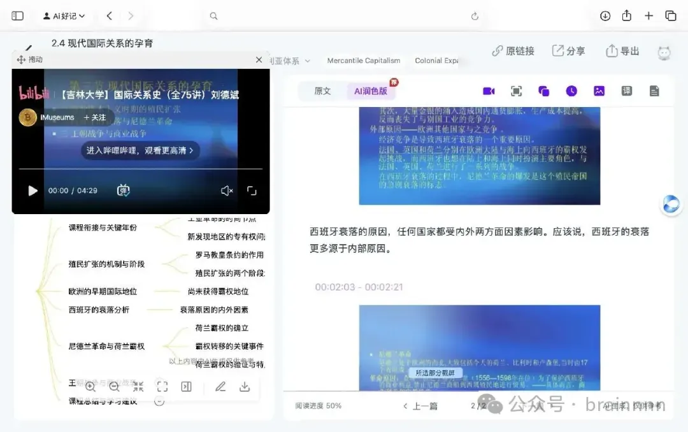The width and height of the screenshot is (688, 432).
Task: Click the mind map fullscreen frame icon
Action: pyautogui.click(x=162, y=386)
